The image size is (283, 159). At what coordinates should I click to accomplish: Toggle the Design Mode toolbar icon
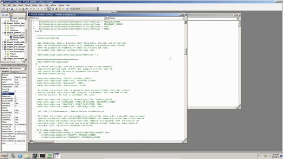(x=49, y=9)
